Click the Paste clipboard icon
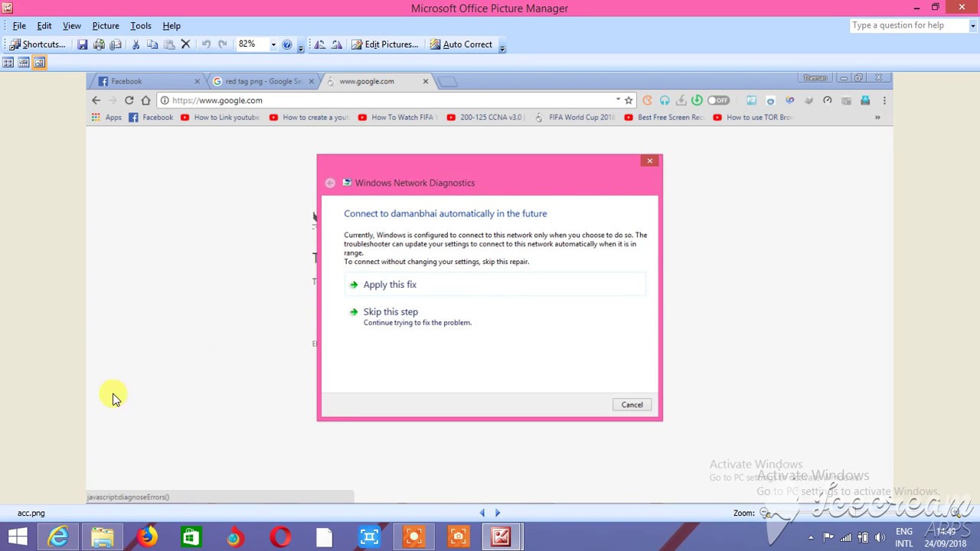This screenshot has height=551, width=980. point(169,44)
